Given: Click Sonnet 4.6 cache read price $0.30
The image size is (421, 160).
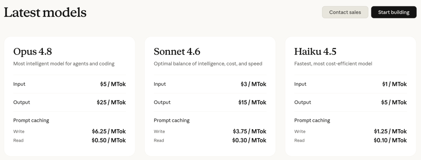Looking at the screenshot, I should [249, 141].
